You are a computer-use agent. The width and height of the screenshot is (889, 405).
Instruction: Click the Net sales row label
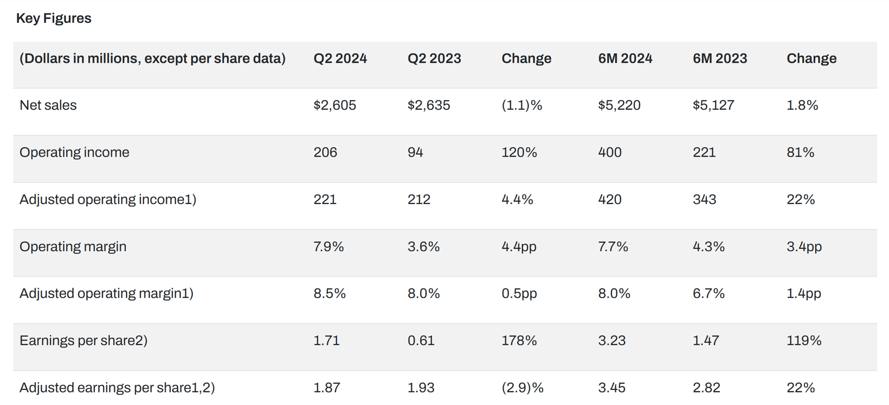point(48,105)
